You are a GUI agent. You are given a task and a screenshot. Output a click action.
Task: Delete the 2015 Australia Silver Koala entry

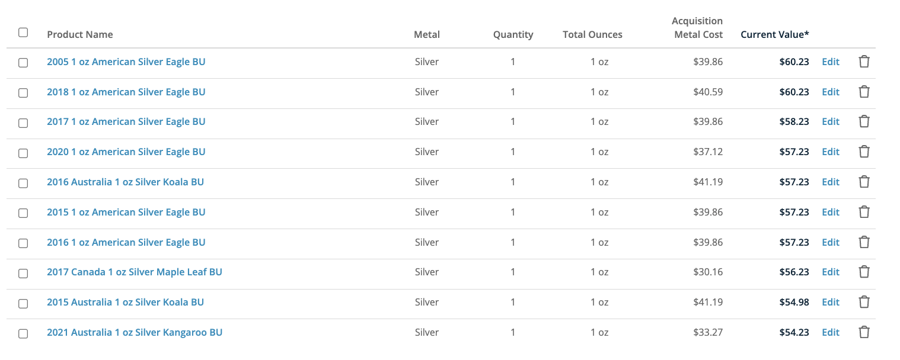(x=864, y=302)
